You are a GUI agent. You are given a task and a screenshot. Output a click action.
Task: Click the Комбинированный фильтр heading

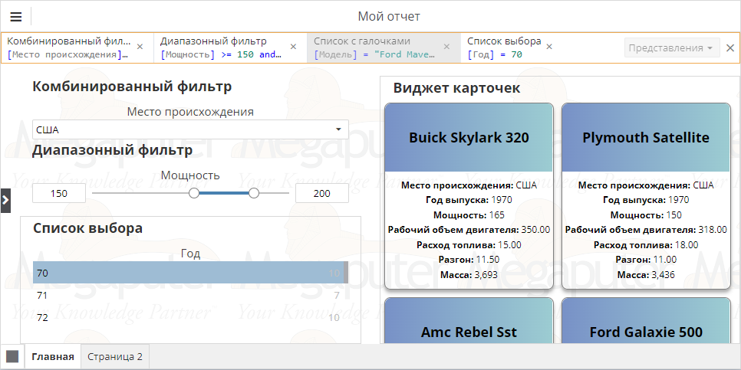(132, 87)
